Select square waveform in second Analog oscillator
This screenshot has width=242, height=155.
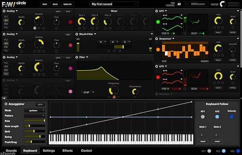(x=6, y=47)
